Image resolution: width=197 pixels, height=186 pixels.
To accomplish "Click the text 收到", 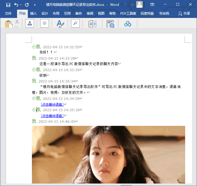I will 43,75.
